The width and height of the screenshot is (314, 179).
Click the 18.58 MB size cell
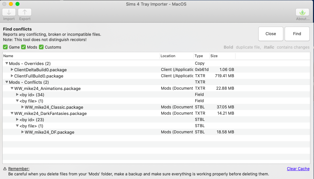pyautogui.click(x=225, y=132)
